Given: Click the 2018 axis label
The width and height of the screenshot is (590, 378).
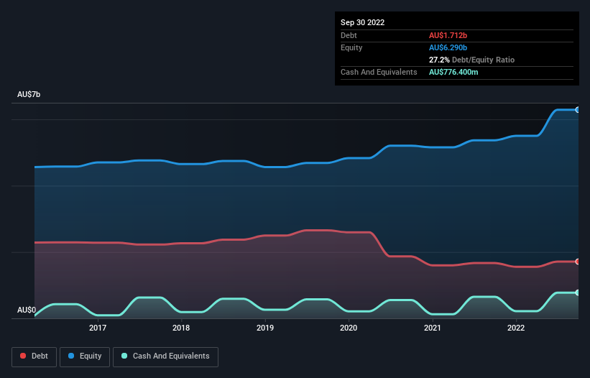Looking at the screenshot, I should click(181, 328).
